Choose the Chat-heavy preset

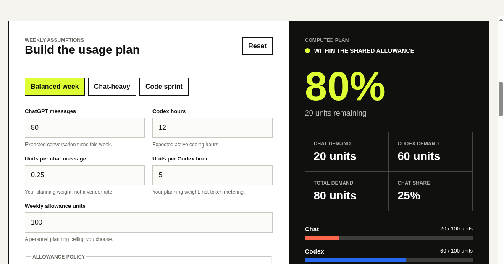tap(112, 87)
